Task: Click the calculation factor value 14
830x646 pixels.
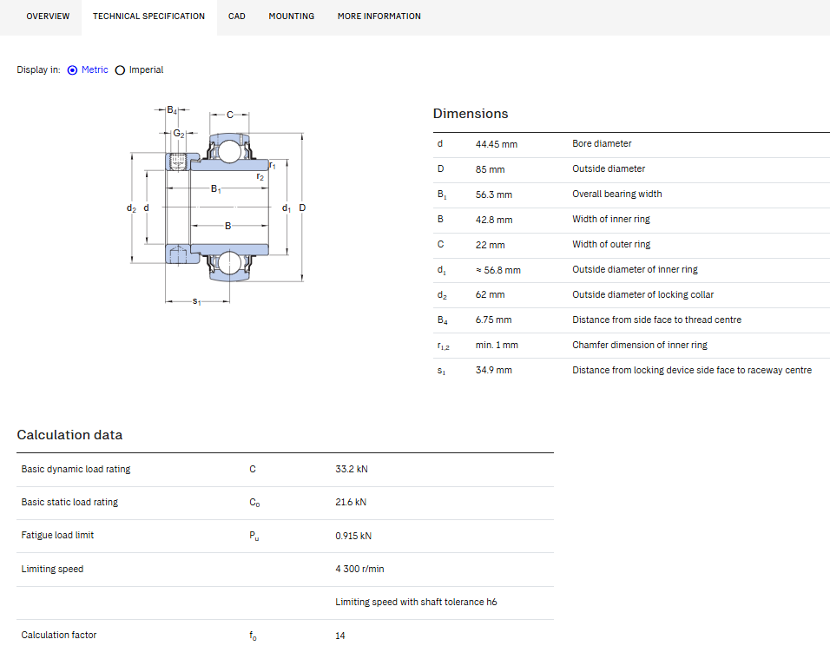Action: click(339, 636)
